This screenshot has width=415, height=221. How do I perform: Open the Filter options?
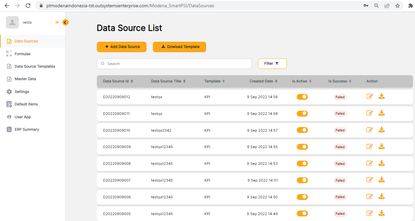click(272, 64)
